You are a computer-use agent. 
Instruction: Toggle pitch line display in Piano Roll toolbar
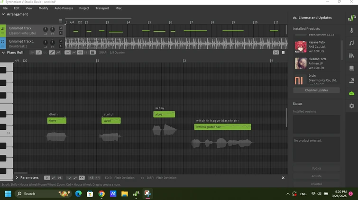click(x=68, y=53)
